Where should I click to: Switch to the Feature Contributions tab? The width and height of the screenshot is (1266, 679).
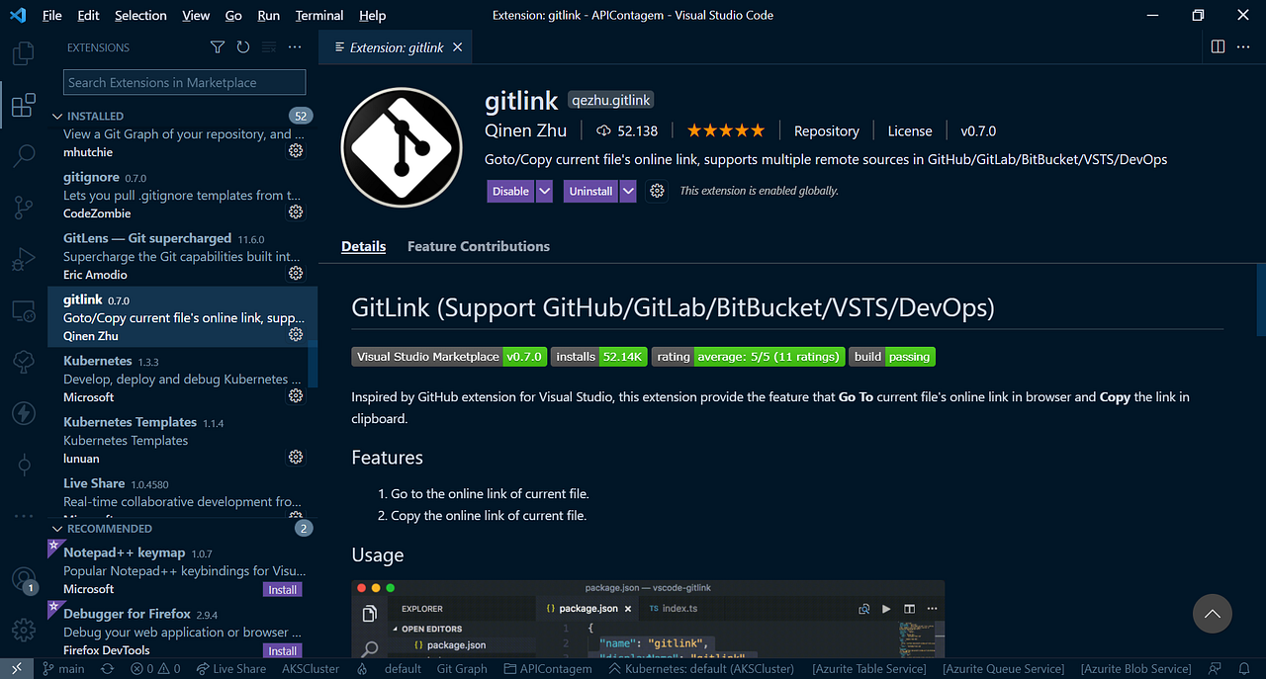point(478,246)
